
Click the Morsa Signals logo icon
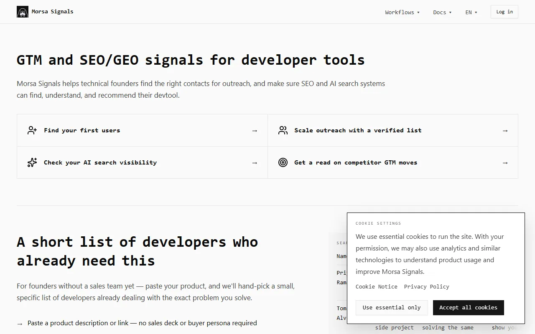tap(23, 12)
